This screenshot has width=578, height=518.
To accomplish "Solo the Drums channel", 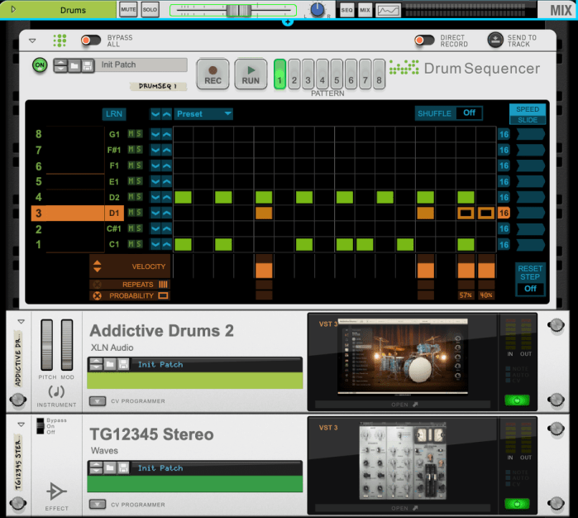I will [x=150, y=10].
